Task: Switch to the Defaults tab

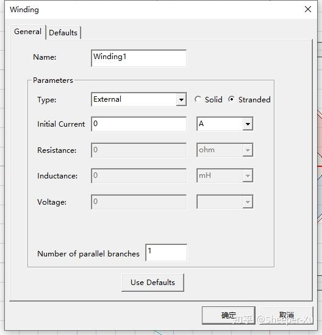Action: pos(63,33)
